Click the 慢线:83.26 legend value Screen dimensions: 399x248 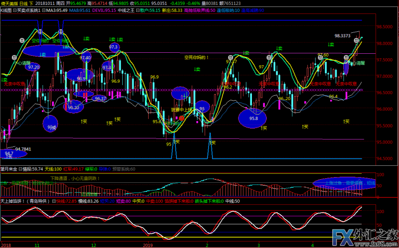coord(88,201)
